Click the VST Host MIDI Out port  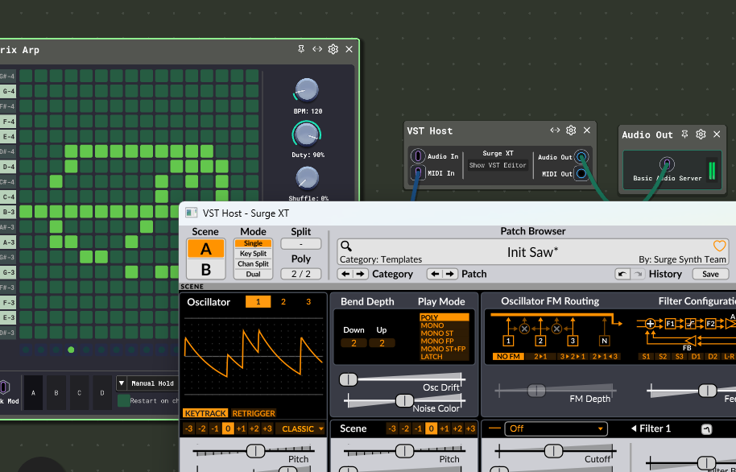tap(581, 174)
